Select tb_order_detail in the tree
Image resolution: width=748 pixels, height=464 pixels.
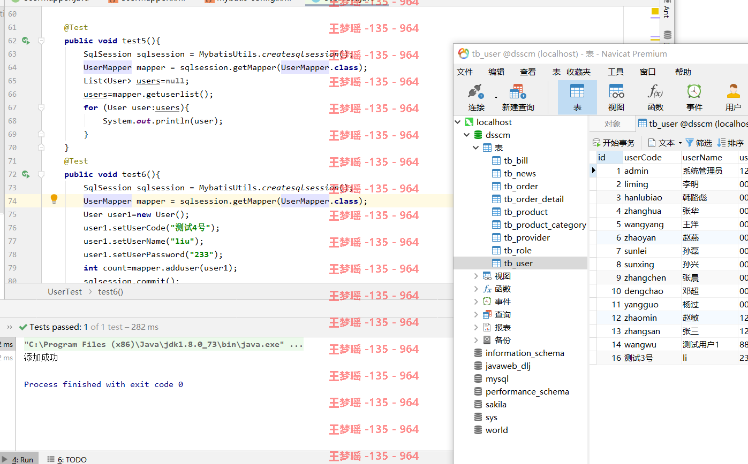[x=534, y=199]
